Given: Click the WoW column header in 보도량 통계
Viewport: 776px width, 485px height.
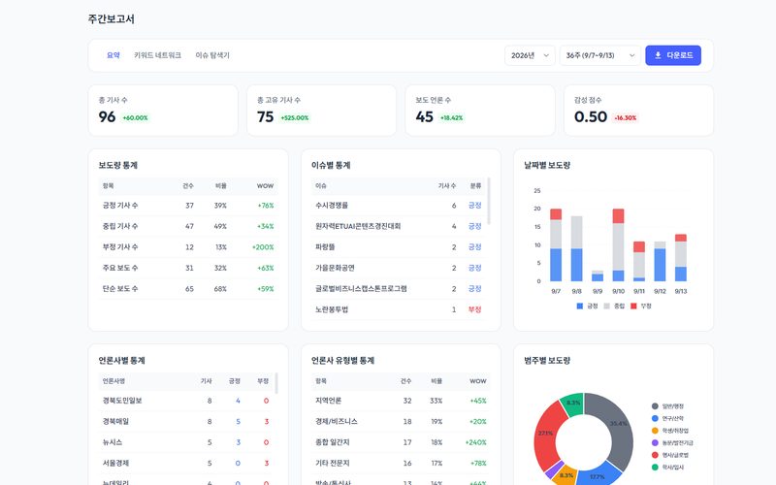Looking at the screenshot, I should [265, 186].
